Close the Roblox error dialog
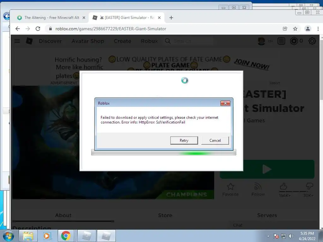Screen dimensions: 323x242 coord(225,103)
